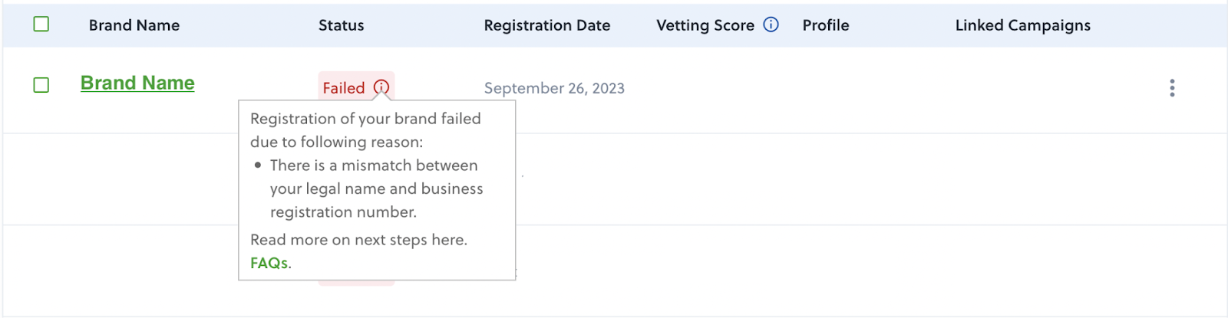Click the Vetting Score info icon

(771, 25)
